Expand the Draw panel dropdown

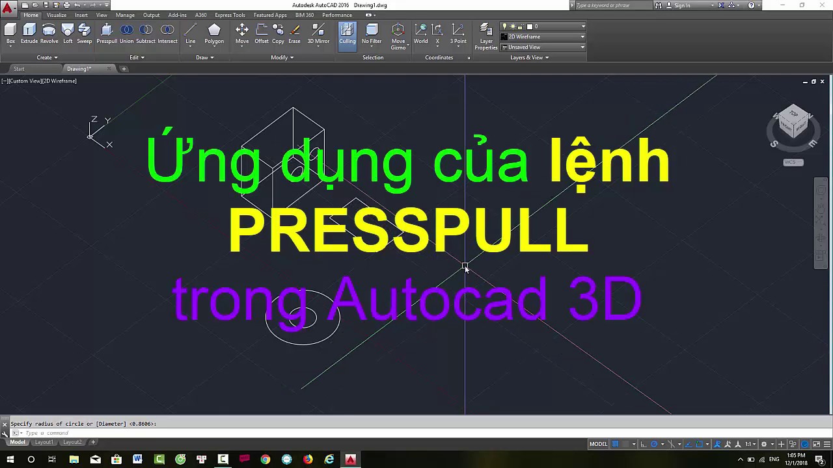205,57
